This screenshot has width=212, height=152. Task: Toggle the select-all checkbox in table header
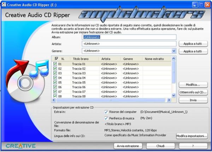pyautogui.click(x=55, y=59)
